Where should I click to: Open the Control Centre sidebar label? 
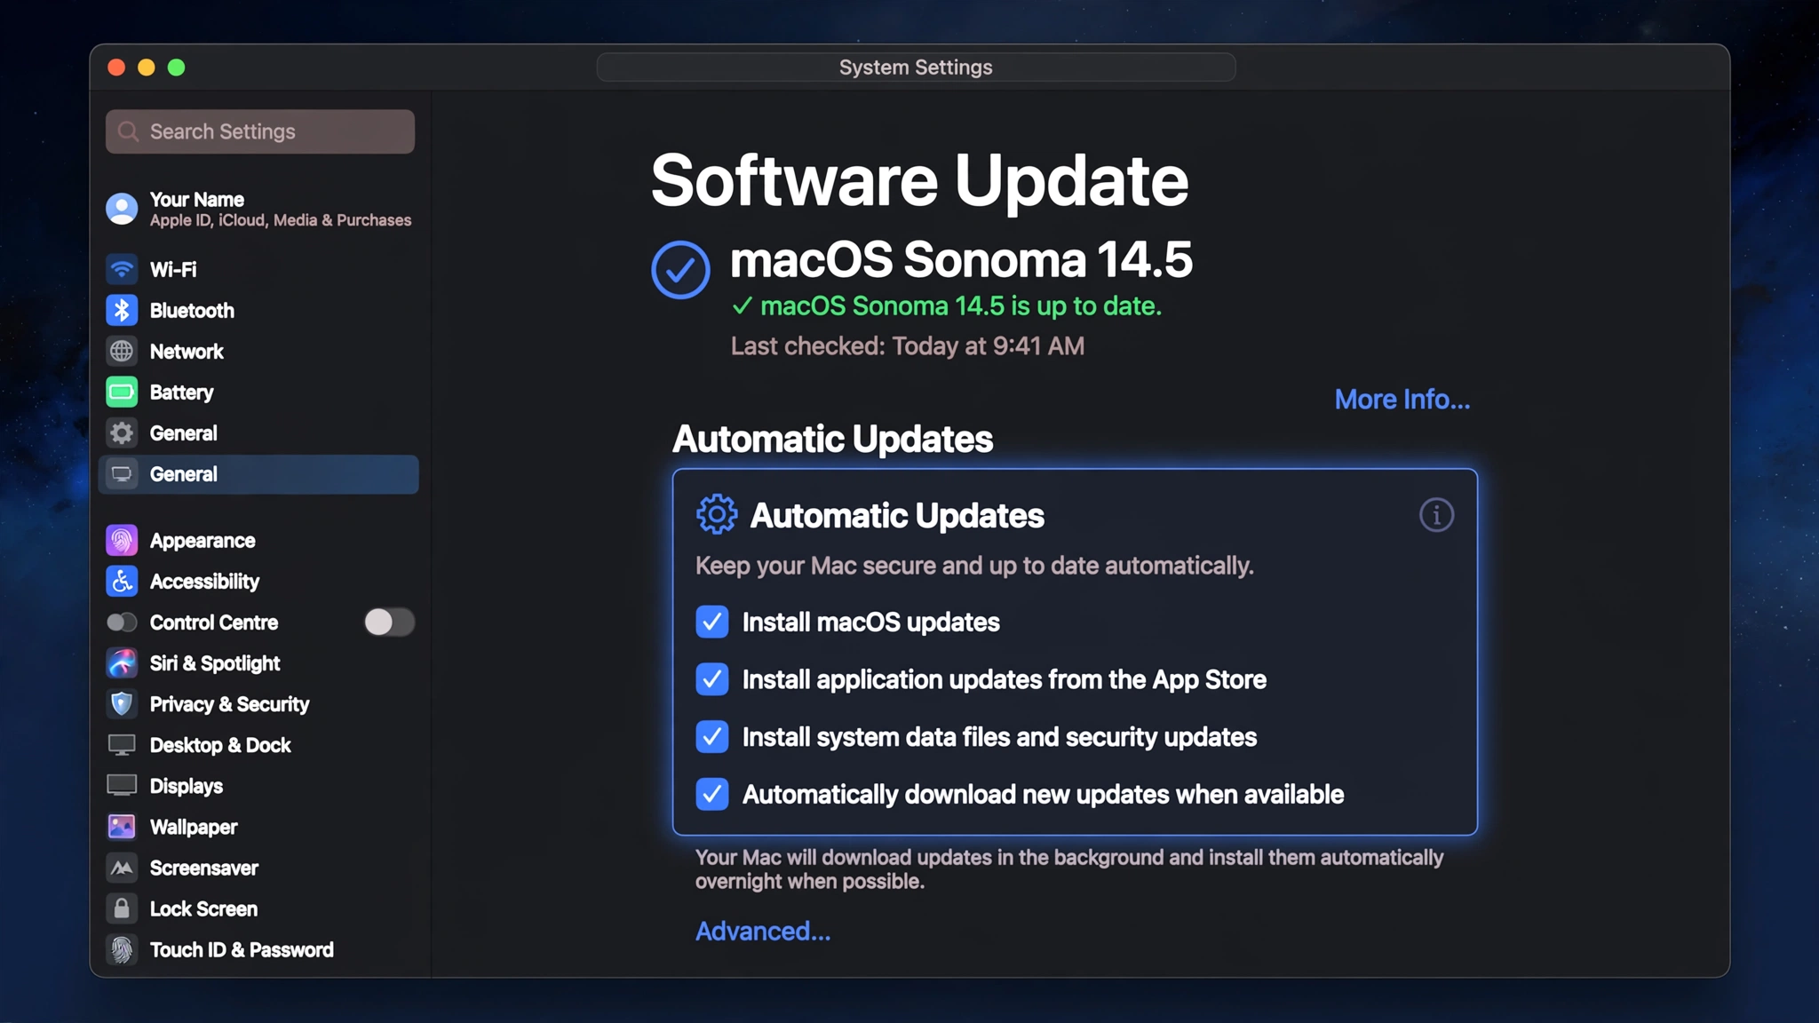(214, 623)
